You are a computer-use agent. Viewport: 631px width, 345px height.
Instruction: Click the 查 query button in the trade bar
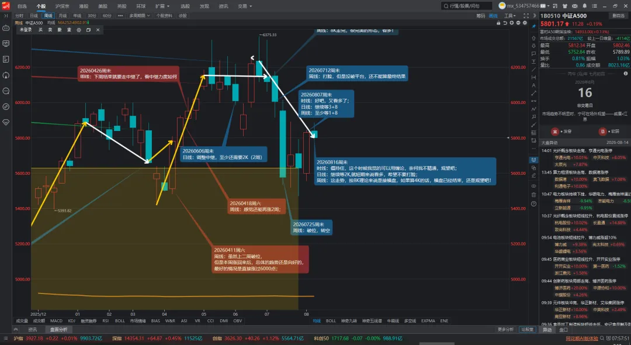pyautogui.click(x=69, y=30)
